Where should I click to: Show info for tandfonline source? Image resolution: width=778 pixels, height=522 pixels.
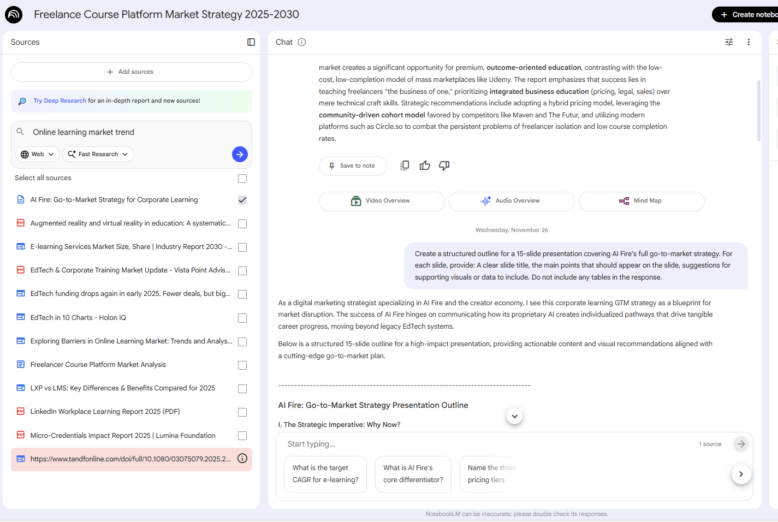click(x=242, y=459)
